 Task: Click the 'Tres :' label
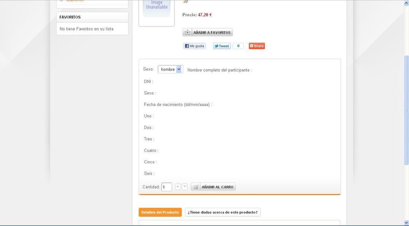pos(149,139)
